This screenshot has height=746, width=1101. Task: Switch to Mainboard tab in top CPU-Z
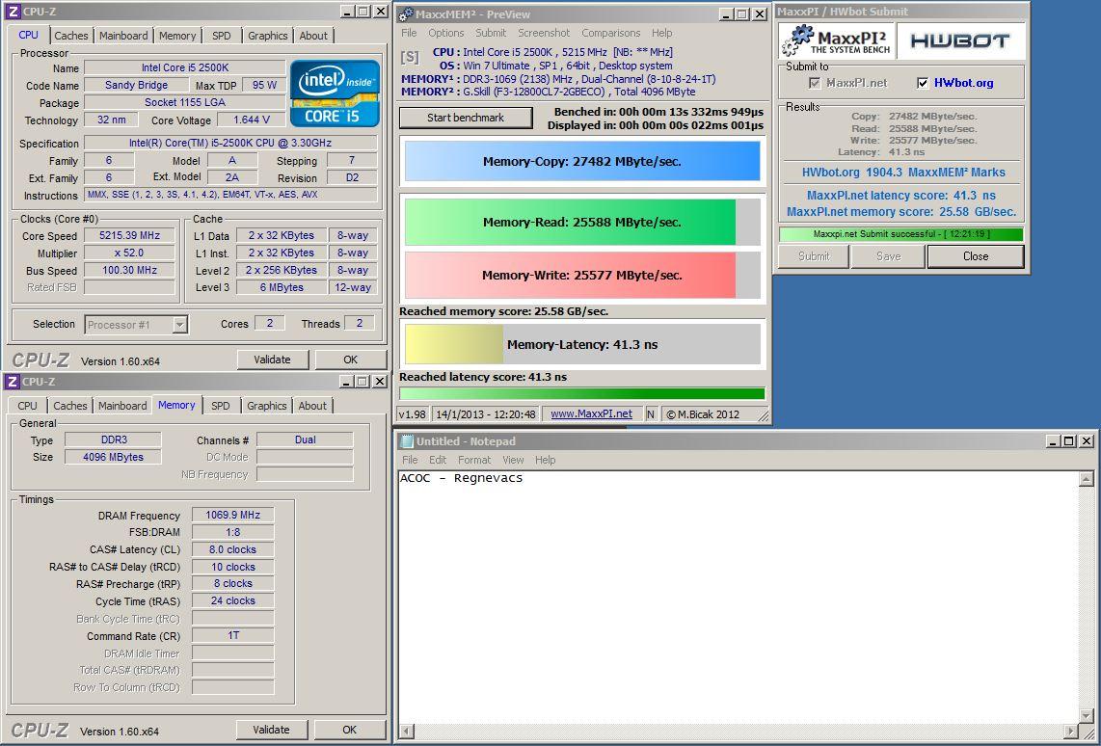click(123, 36)
